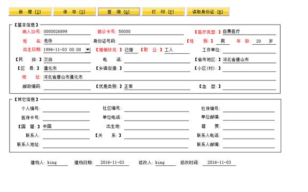Screen dimensions: 308x192
Task: Open the 民族 field showing 汉族
Action: [67, 60]
